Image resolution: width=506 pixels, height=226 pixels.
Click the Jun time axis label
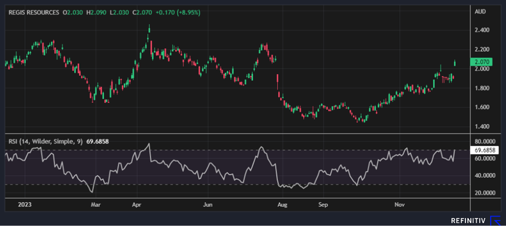(x=208, y=205)
